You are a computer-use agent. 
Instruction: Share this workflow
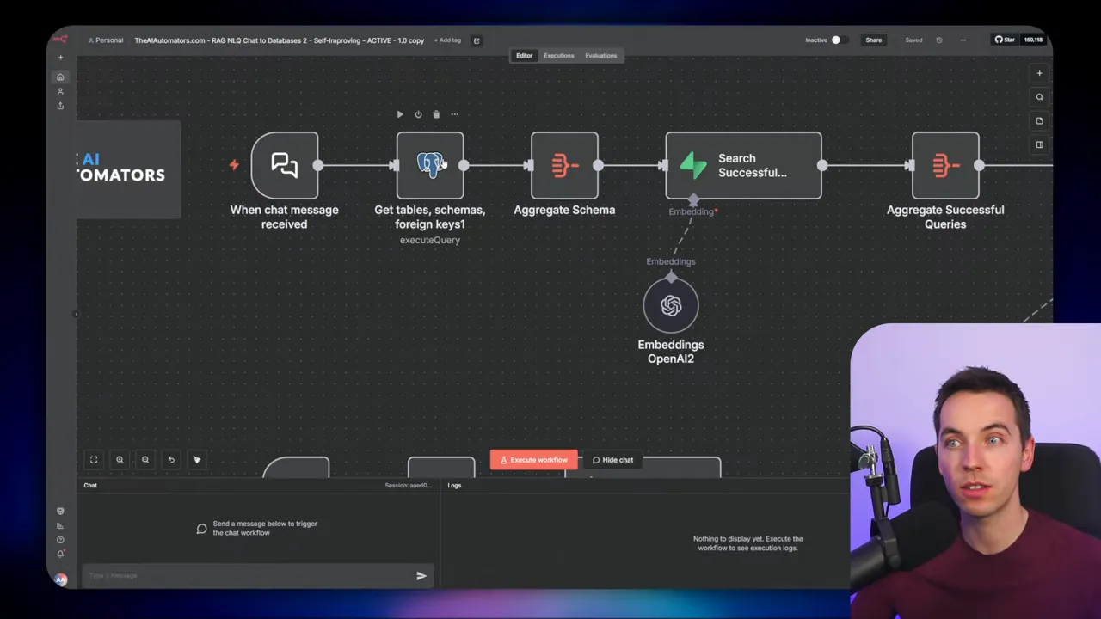(873, 40)
